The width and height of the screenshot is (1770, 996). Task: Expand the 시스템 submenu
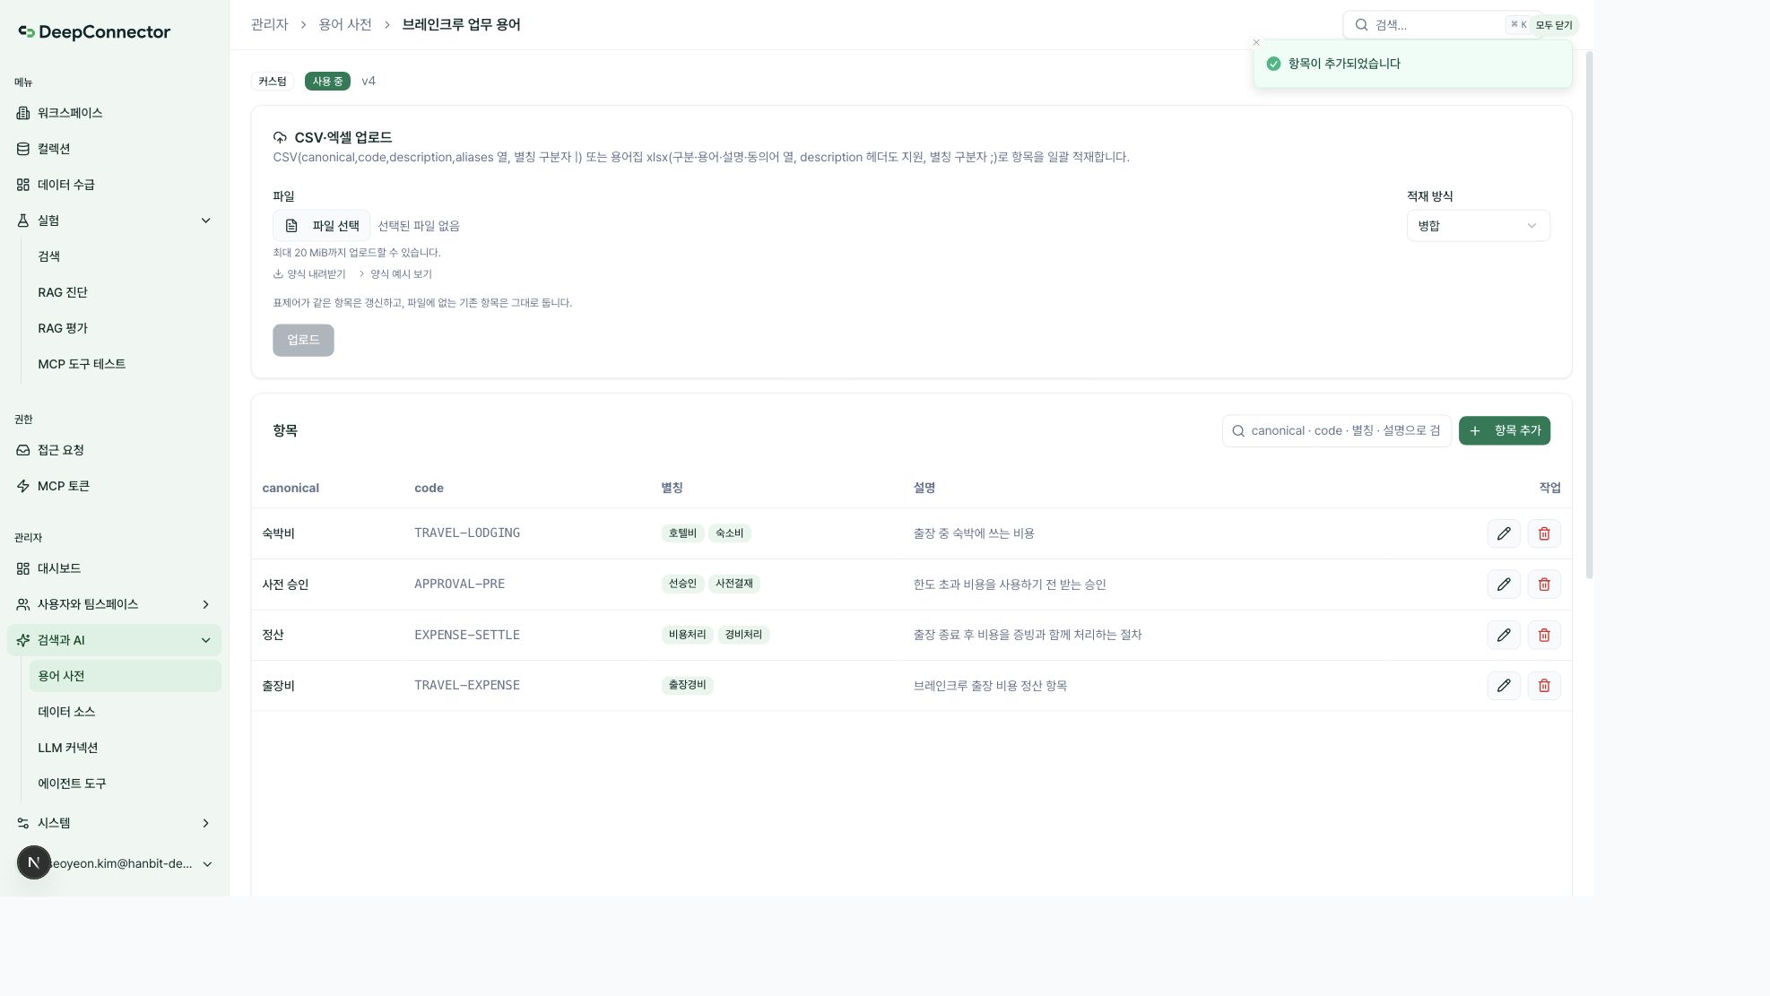pyautogui.click(x=205, y=823)
